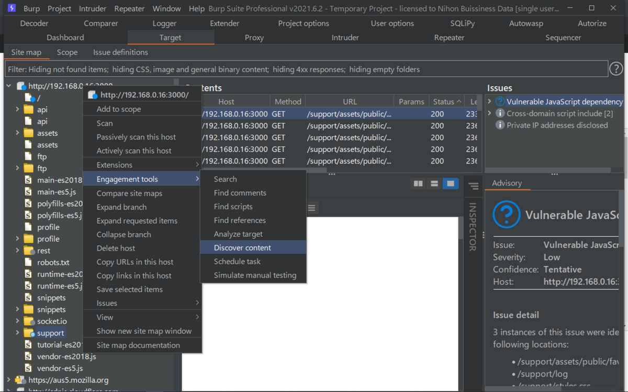Open the Decoder tab
Viewport: 628px width, 392px height.
click(35, 24)
